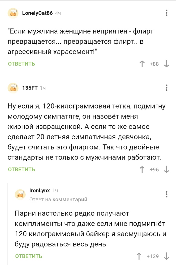The width and height of the screenshot is (176, 265).
Task: Click ОТВЕТИТЬ under LonelyCat86's comment
Action: coord(21,64)
